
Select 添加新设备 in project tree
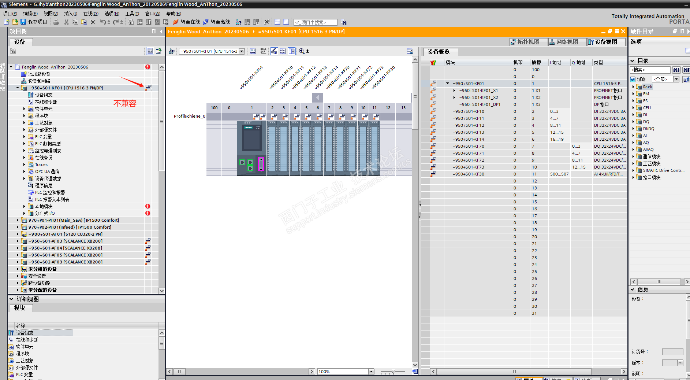click(x=39, y=74)
